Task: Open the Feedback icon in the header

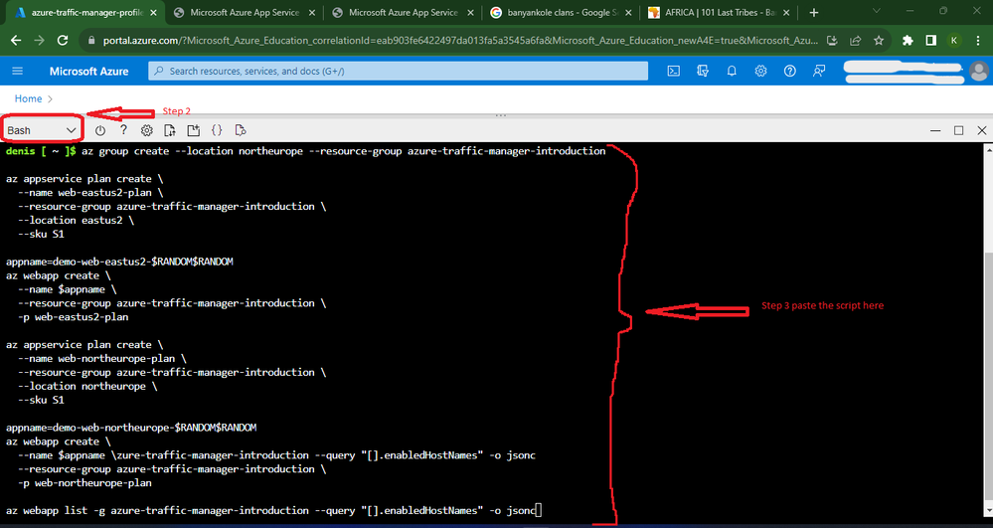Action: [x=819, y=71]
